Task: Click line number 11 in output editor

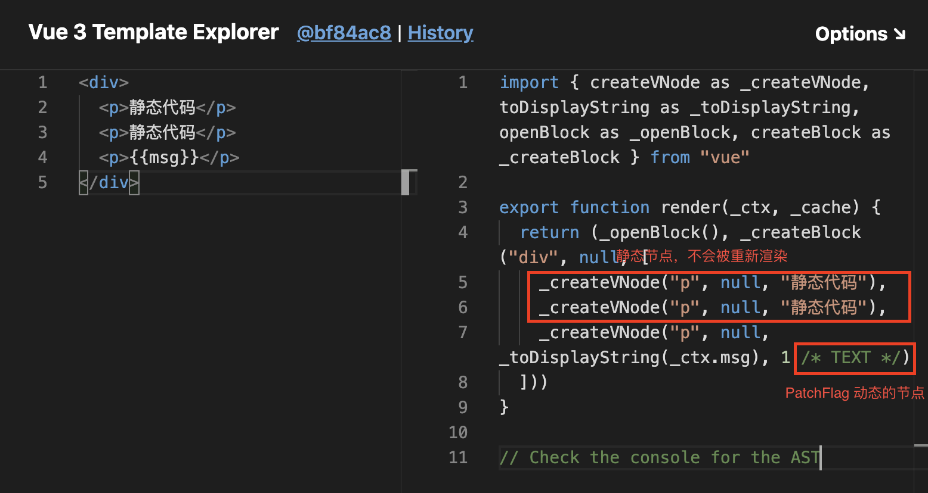Action: tap(458, 457)
